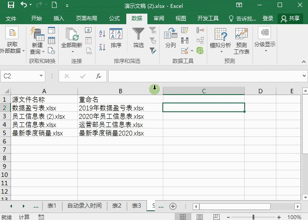
Task: Open the 排序 sort dialog
Action: pos(116,38)
